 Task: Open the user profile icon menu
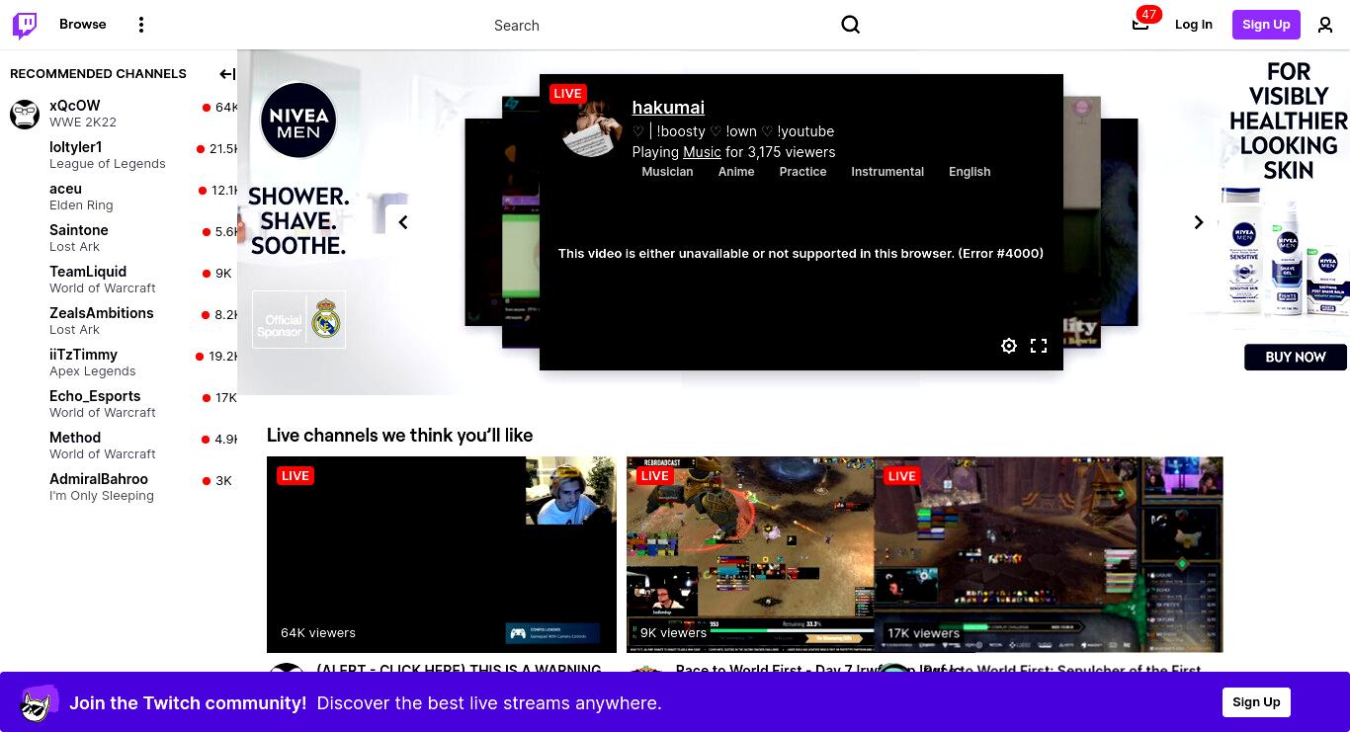click(1325, 25)
